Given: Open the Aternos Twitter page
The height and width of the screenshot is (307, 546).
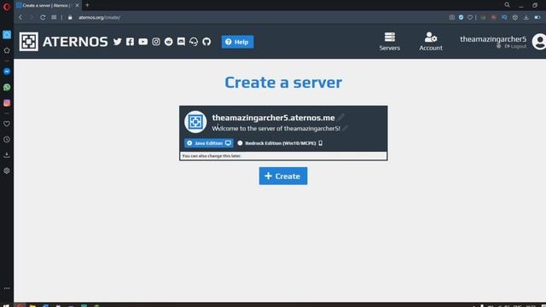Looking at the screenshot, I should [118, 42].
